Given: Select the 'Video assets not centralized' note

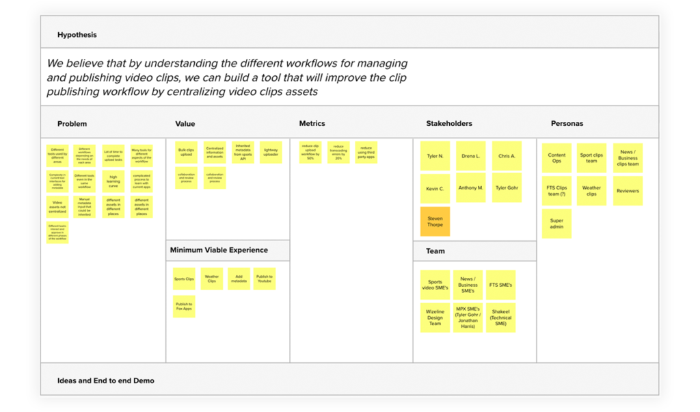Looking at the screenshot, I should click(x=57, y=207).
